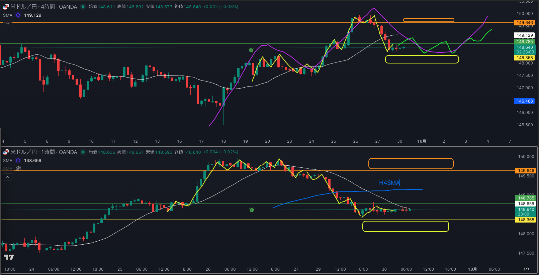Click green market status dot on 4-hour chart
The height and width of the screenshot is (275, 539).
[83, 7]
